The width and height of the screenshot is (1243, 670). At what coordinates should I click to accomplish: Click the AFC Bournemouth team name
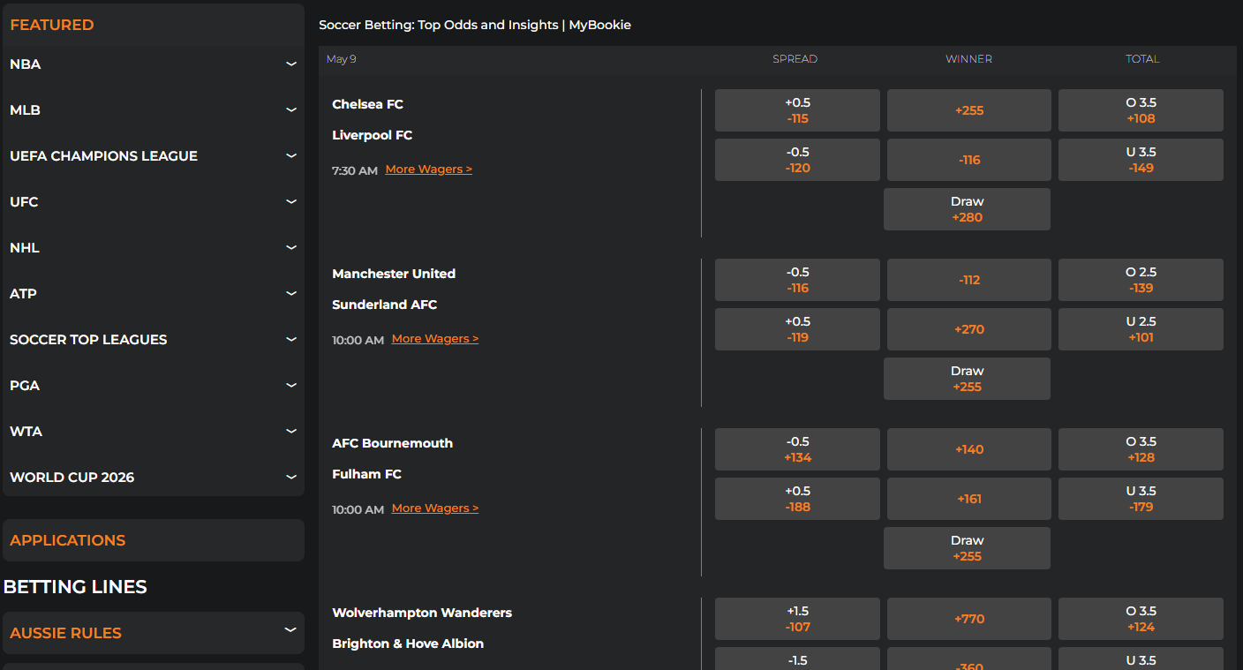tap(392, 443)
